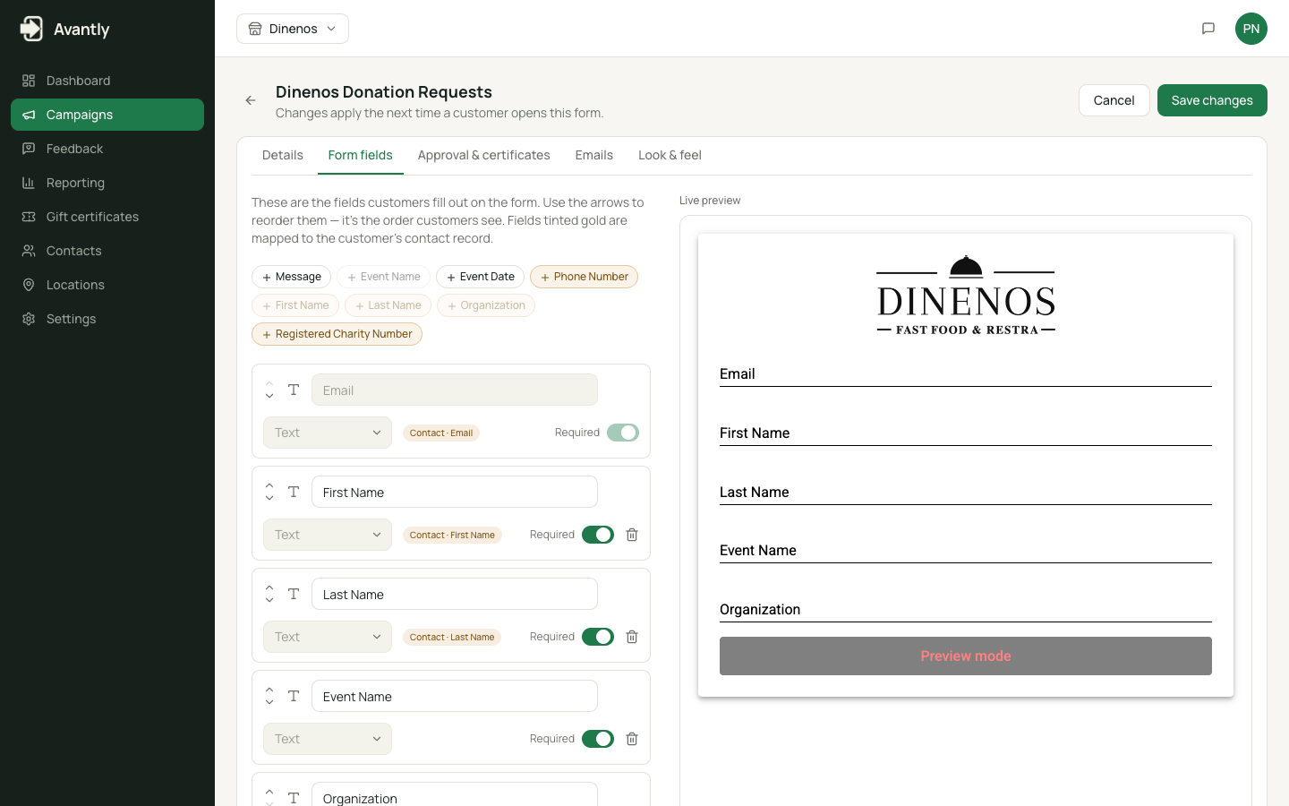Click the Cancel button
Viewport: 1289px width, 806px height.
point(1114,100)
